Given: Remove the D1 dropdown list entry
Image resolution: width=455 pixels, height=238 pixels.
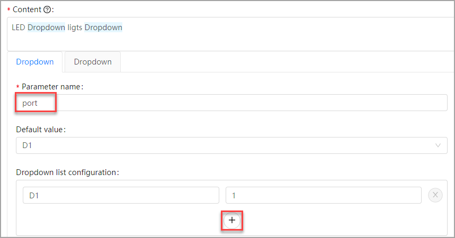Looking at the screenshot, I should pyautogui.click(x=435, y=195).
